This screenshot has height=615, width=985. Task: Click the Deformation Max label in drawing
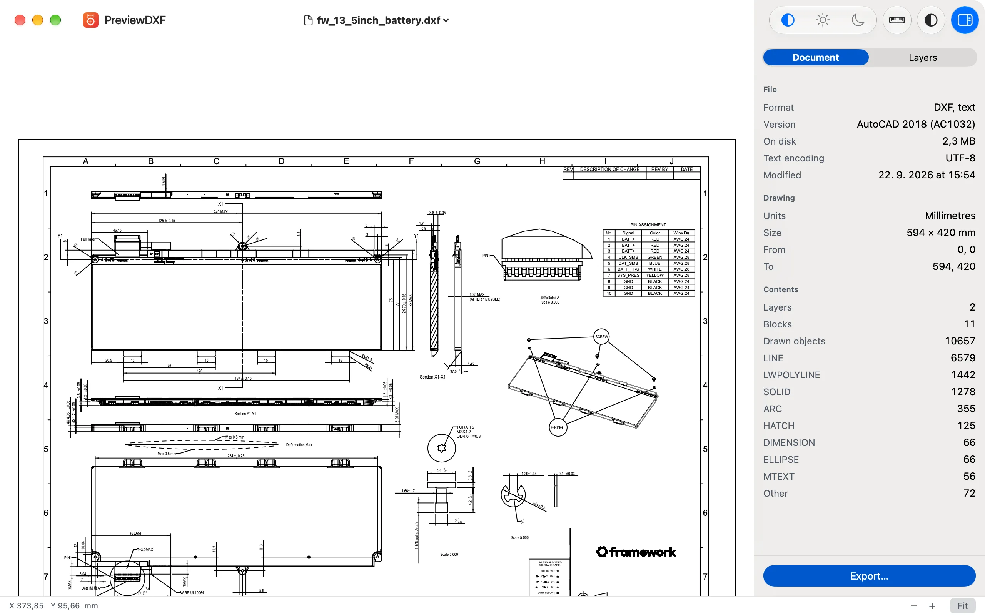coord(299,445)
